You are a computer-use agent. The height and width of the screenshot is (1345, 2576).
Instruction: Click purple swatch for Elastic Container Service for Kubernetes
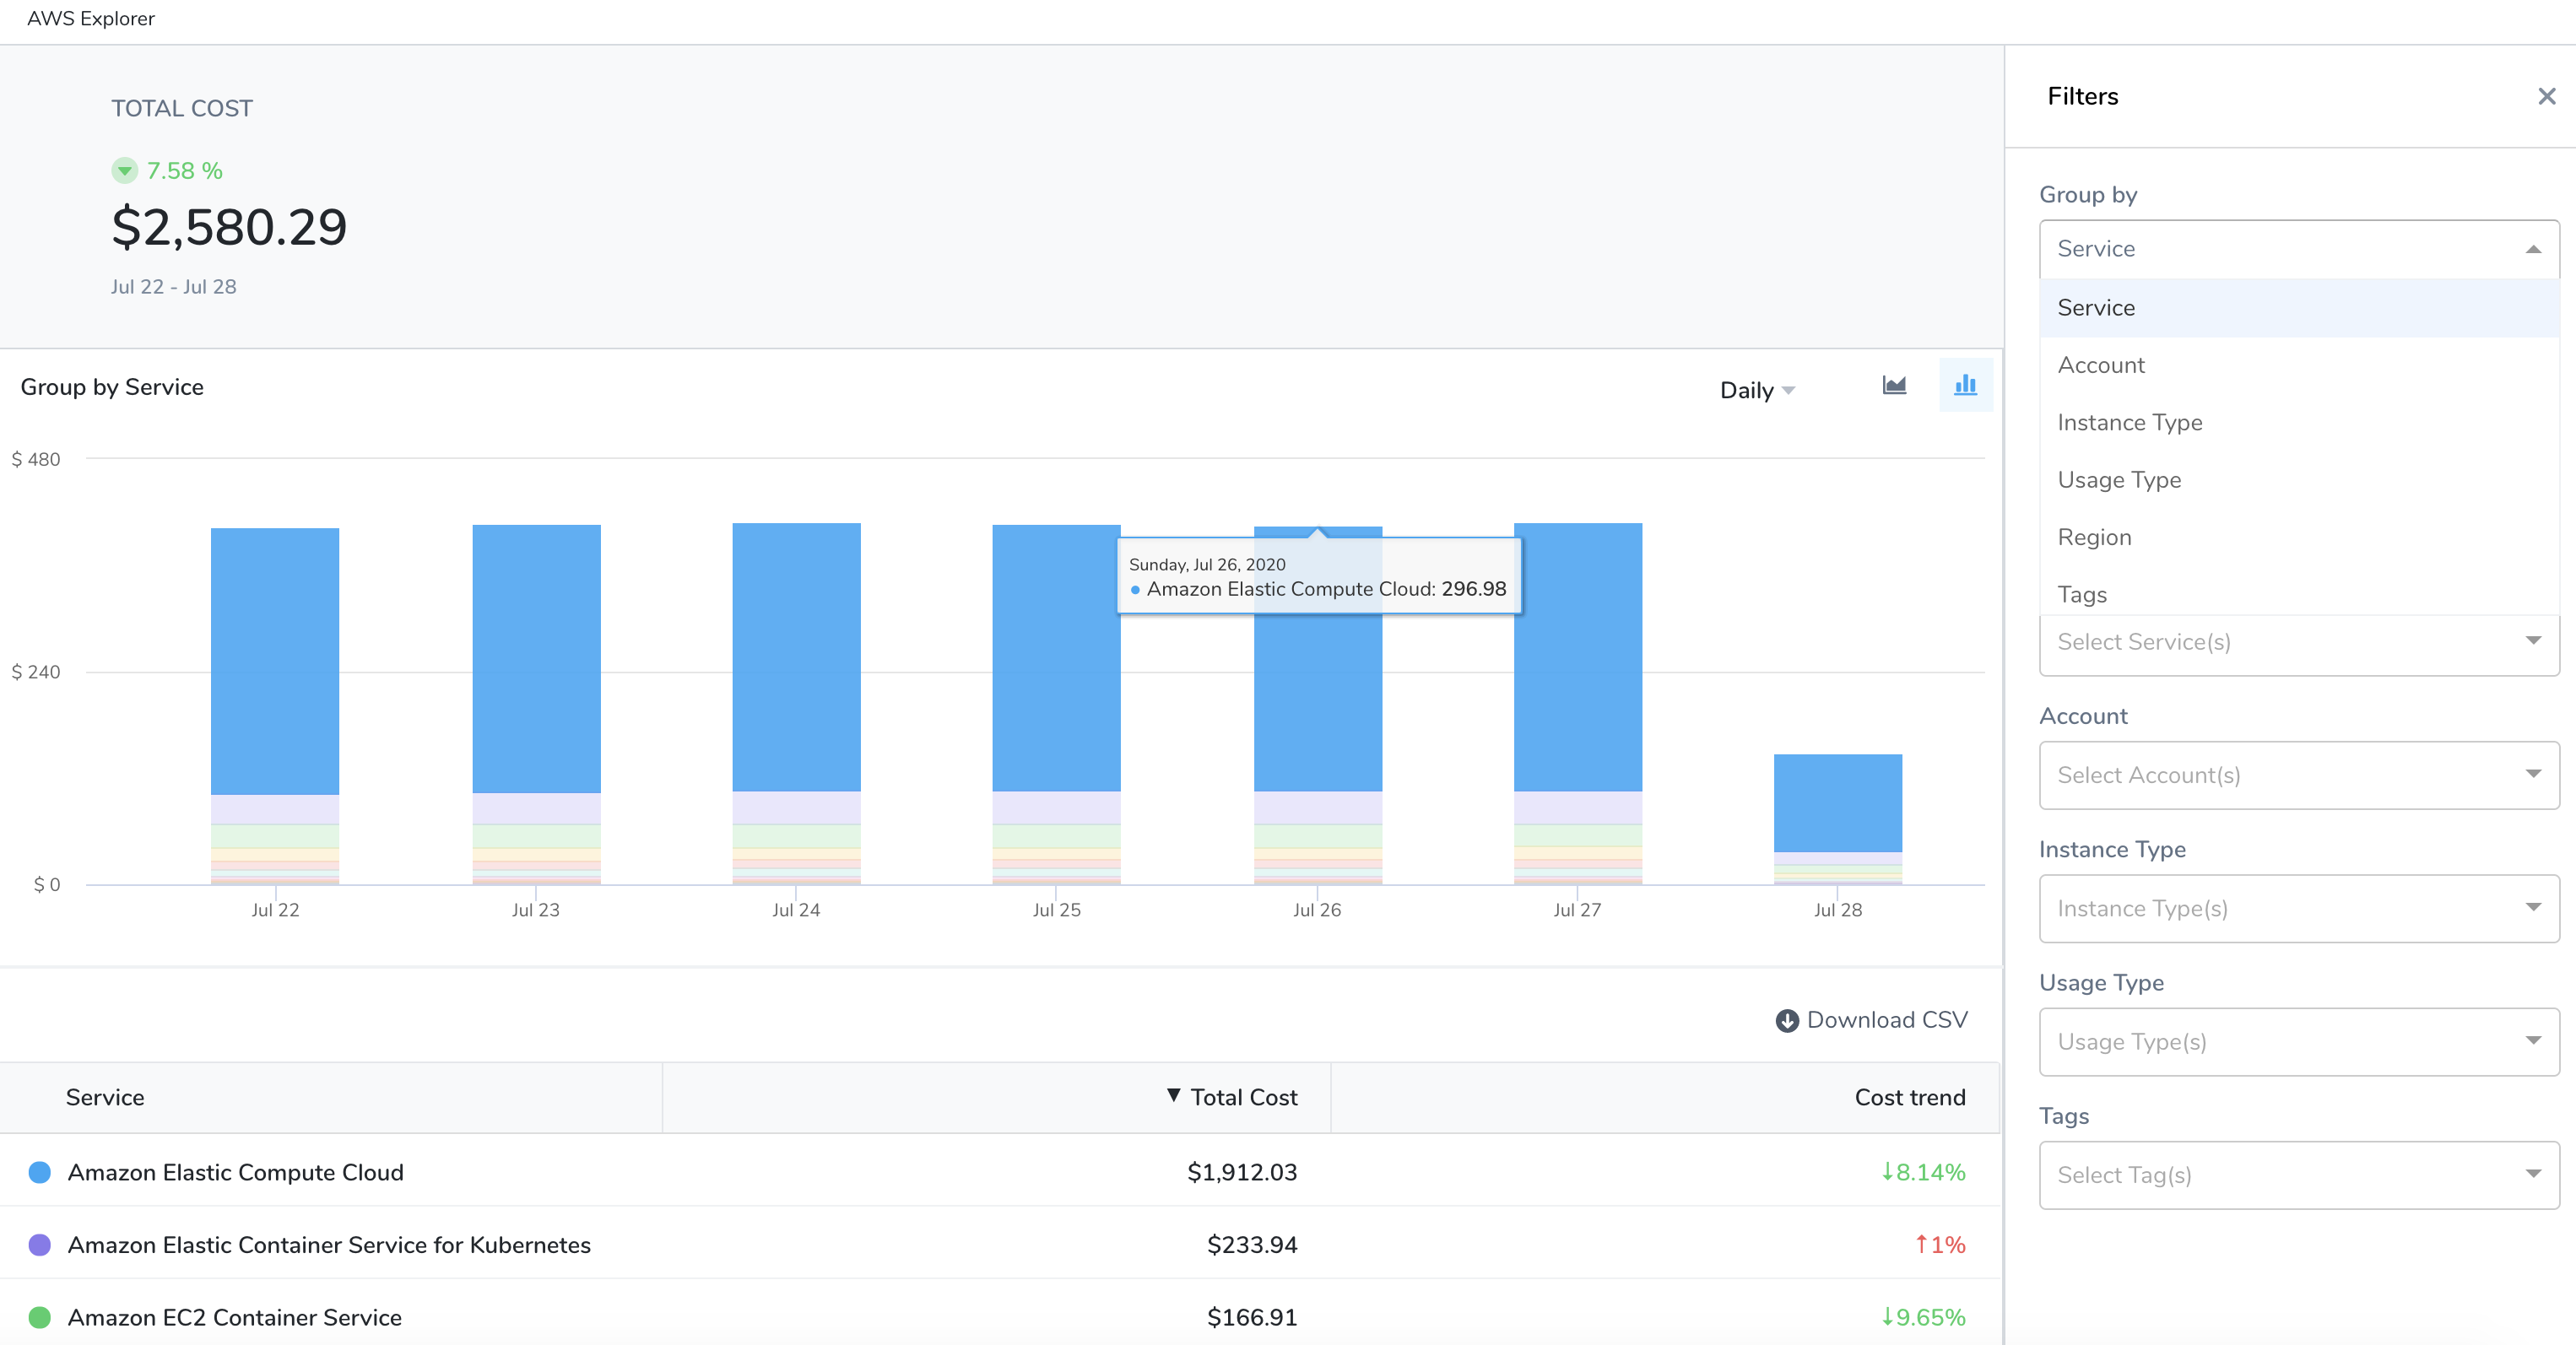40,1245
